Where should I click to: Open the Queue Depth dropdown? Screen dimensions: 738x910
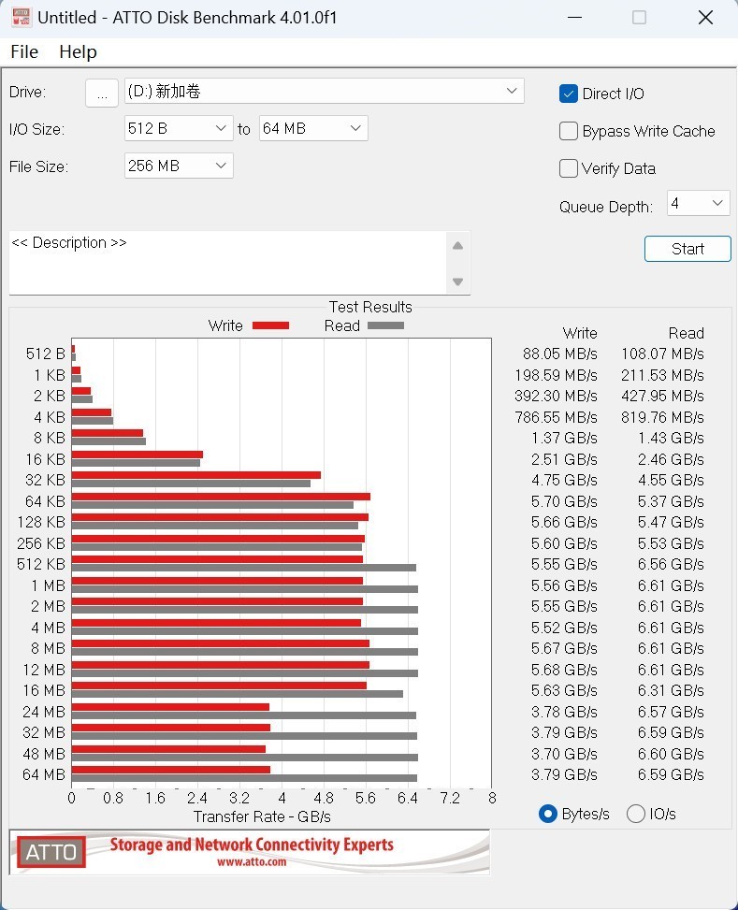[698, 203]
